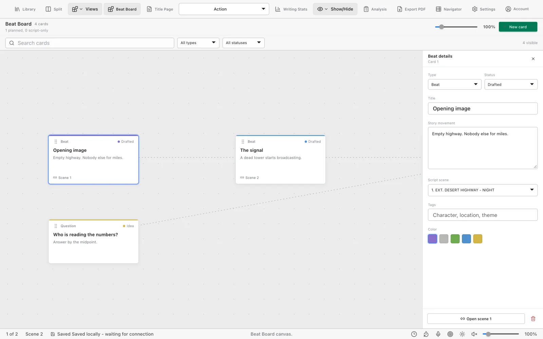
Task: Delete the card with trash icon
Action: pos(533,319)
